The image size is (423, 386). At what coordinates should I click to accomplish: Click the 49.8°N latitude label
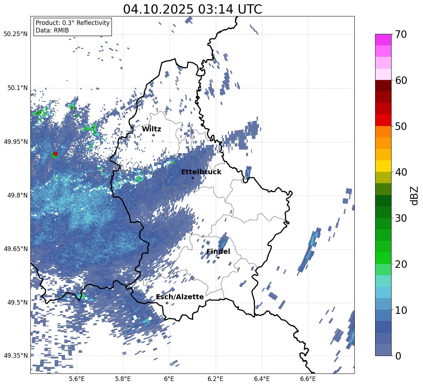pyautogui.click(x=18, y=195)
